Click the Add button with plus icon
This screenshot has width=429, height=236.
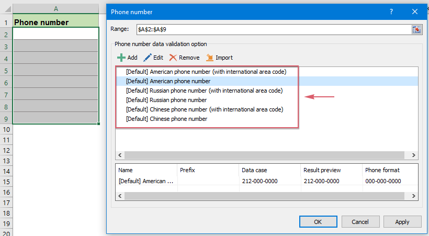(x=127, y=58)
